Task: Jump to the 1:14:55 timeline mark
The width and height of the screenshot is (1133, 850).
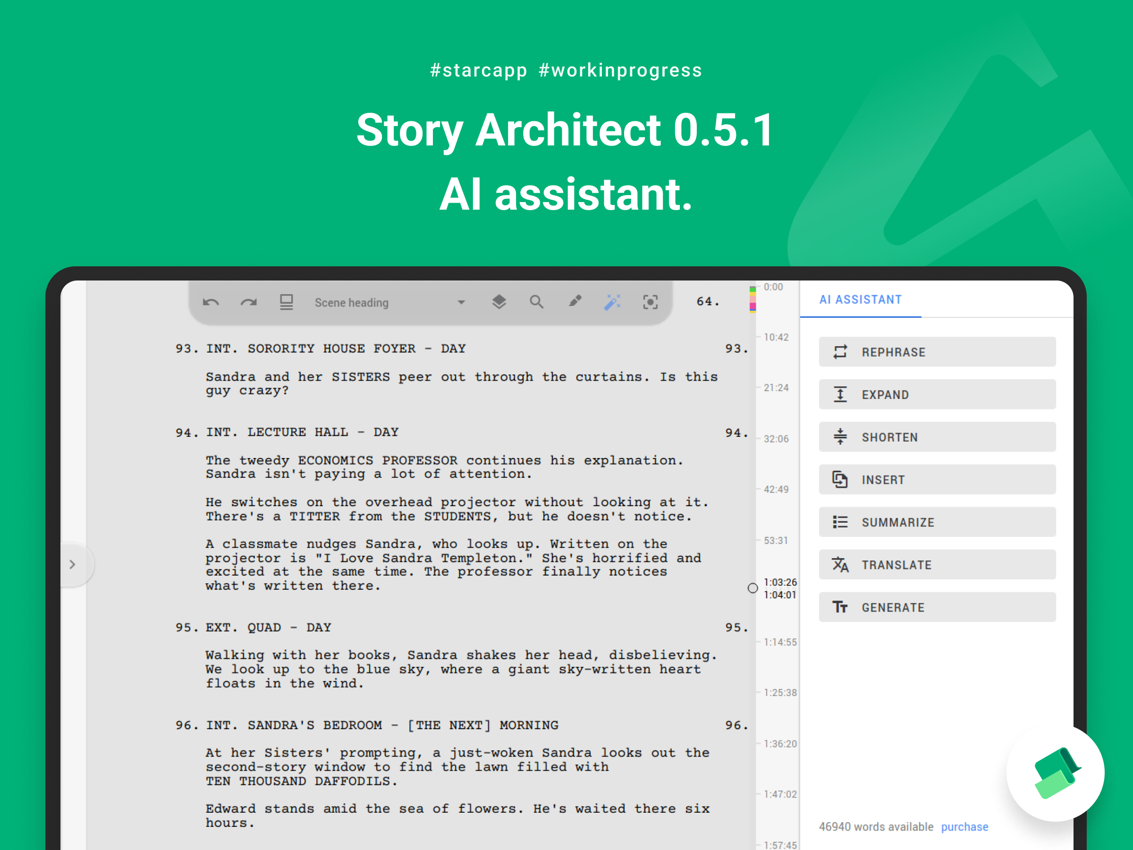Action: coord(780,642)
